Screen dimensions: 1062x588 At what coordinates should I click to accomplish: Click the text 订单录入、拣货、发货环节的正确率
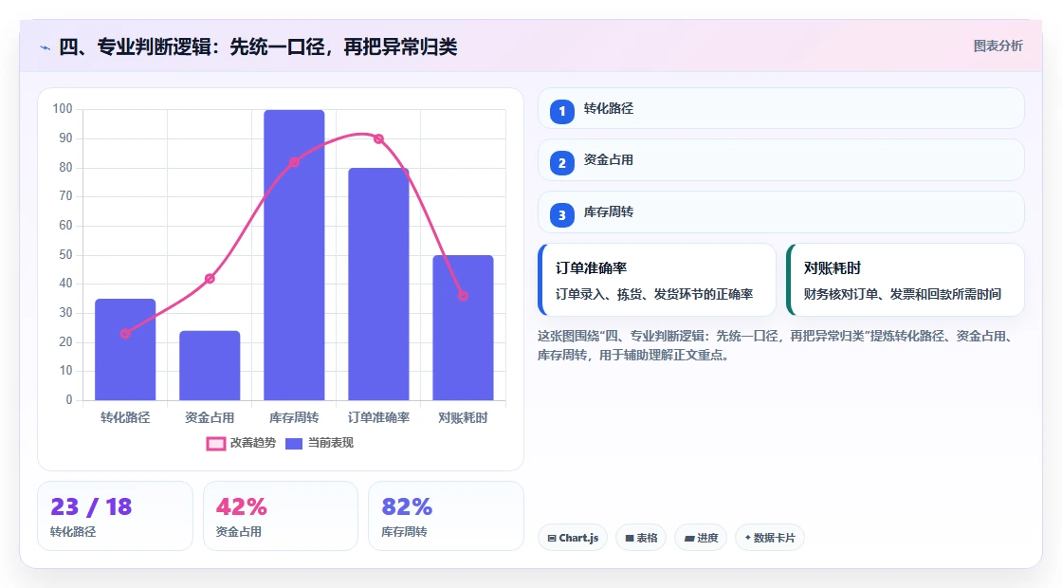coord(654,294)
